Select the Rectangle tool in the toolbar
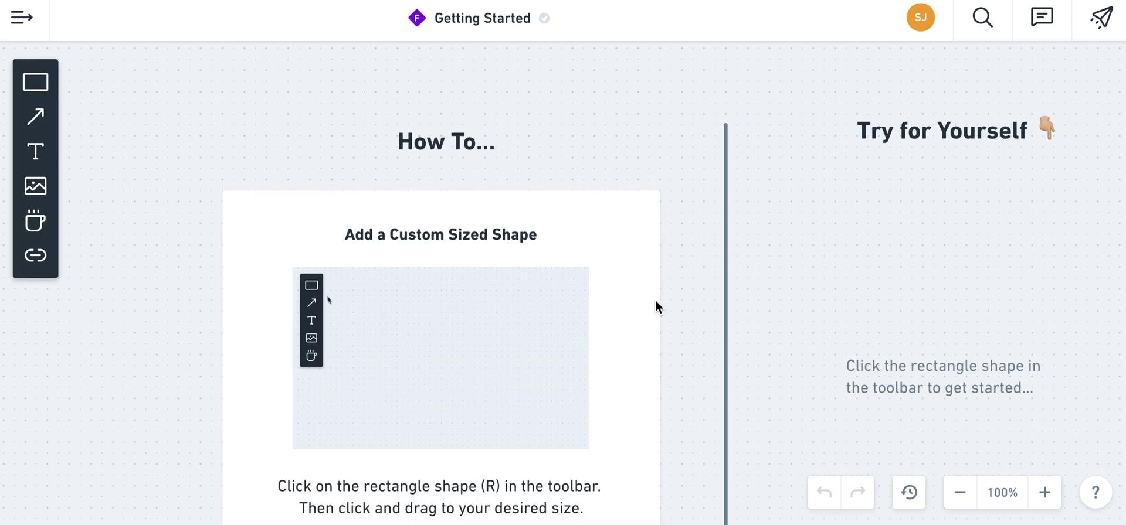Screen dimensions: 1126x525 point(35,81)
